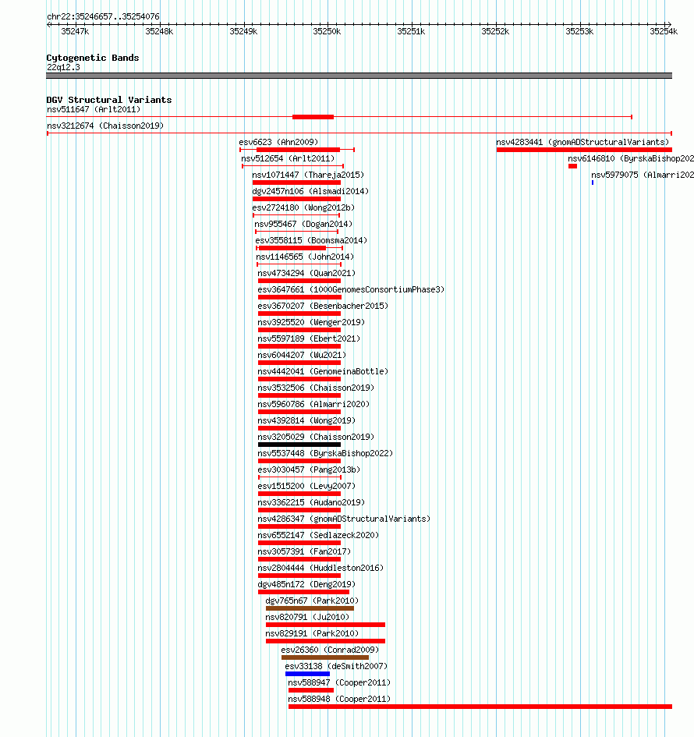694x737 pixels.
Task: Open the nsv3212674 (Chaisson2019) variant label
Action: point(105,126)
